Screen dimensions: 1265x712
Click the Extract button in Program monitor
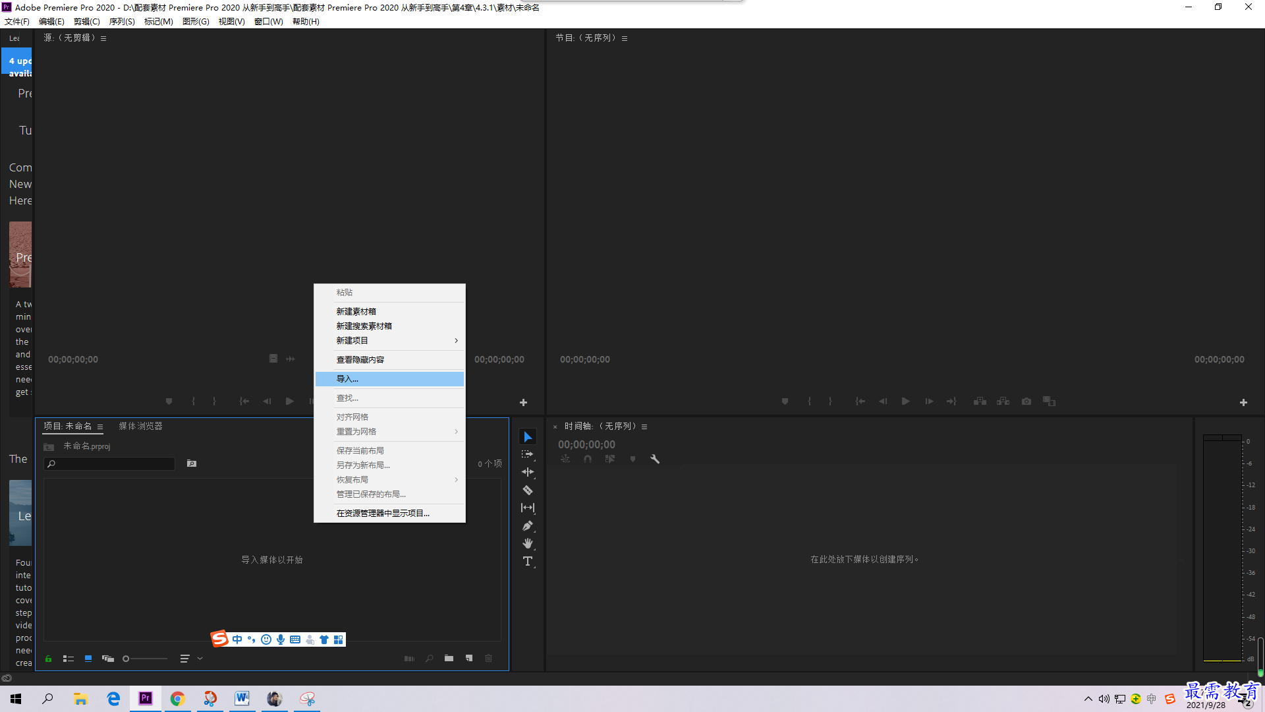tap(1003, 401)
